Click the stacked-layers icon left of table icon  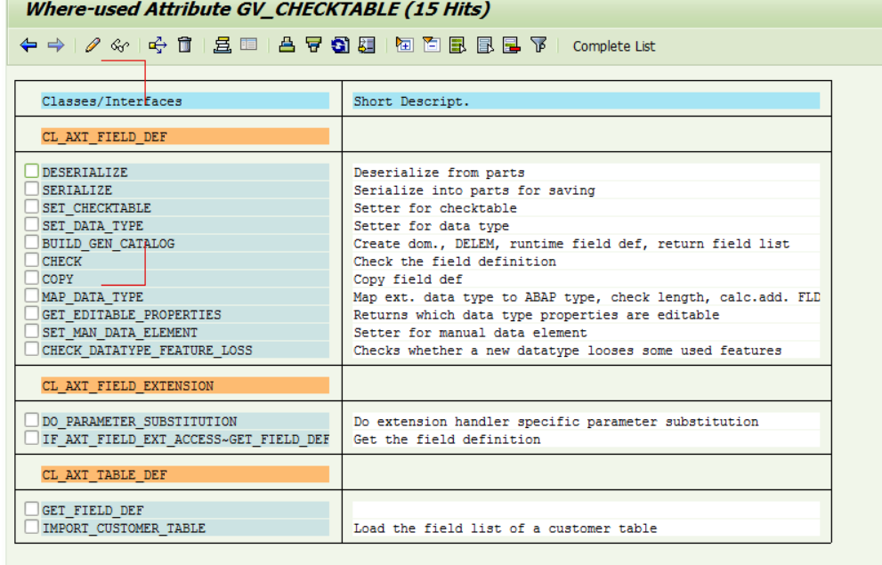[223, 45]
